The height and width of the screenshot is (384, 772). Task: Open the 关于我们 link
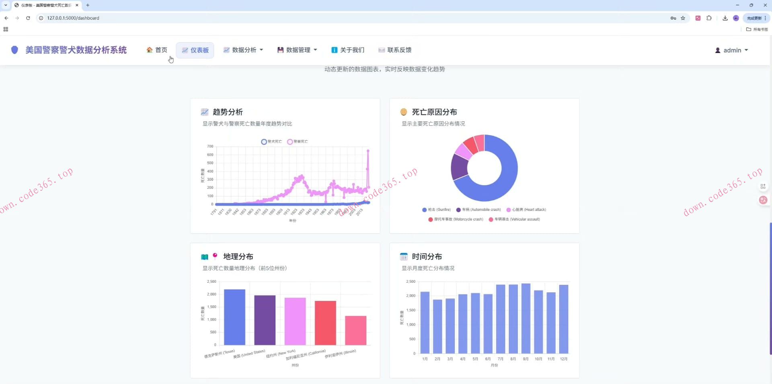348,50
